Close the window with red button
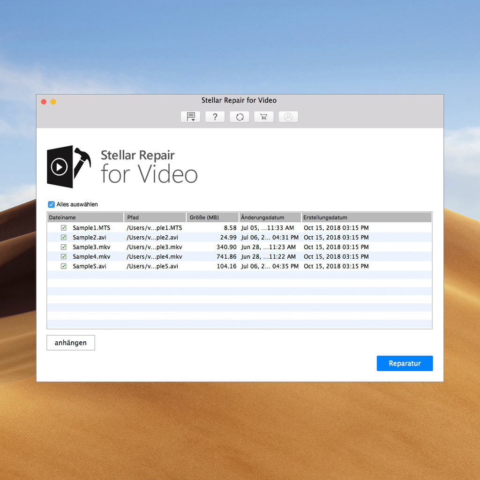The height and width of the screenshot is (480, 480). (44, 102)
